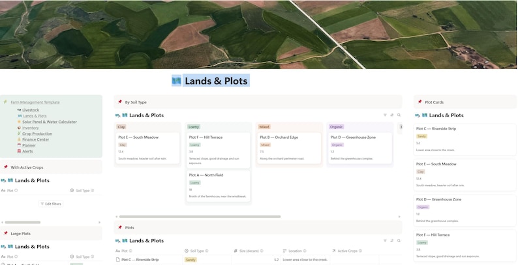
Task: Open the Lands & Plots sidebar link
Action: coord(35,116)
